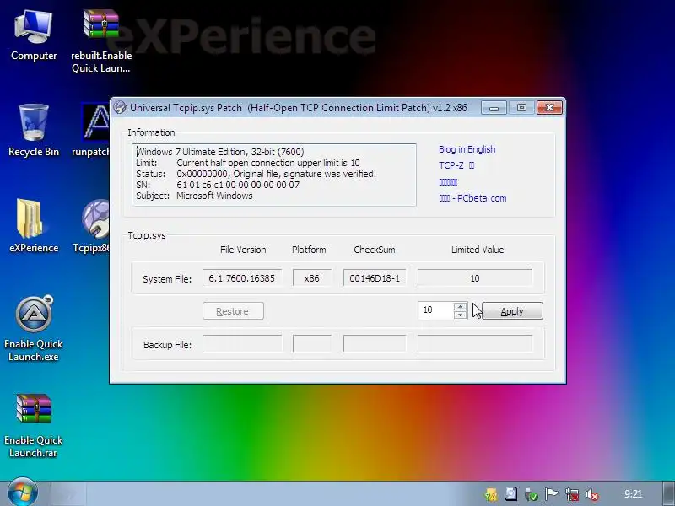Open the TCP-Z link
The width and height of the screenshot is (675, 506).
click(x=456, y=165)
